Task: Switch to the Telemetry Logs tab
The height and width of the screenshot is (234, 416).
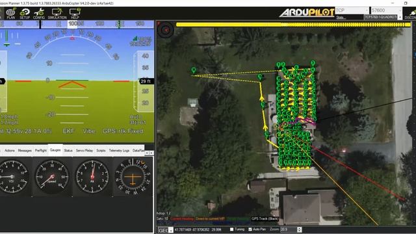Action: 119,150
